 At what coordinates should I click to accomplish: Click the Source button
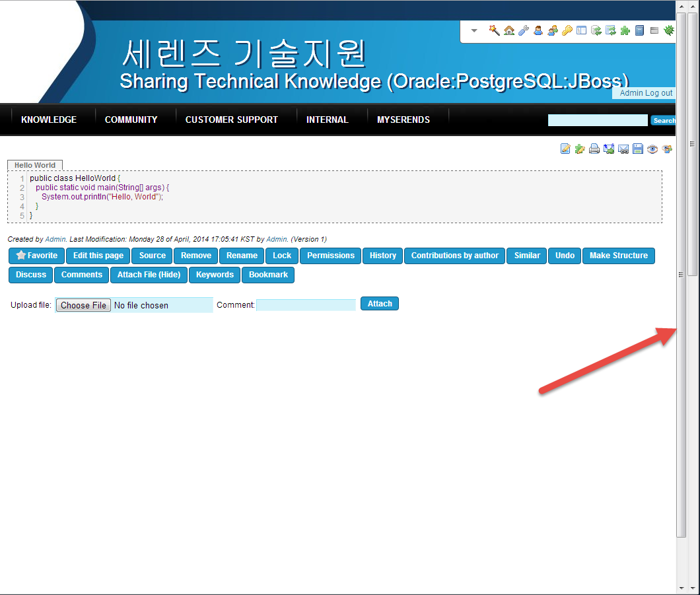click(153, 256)
